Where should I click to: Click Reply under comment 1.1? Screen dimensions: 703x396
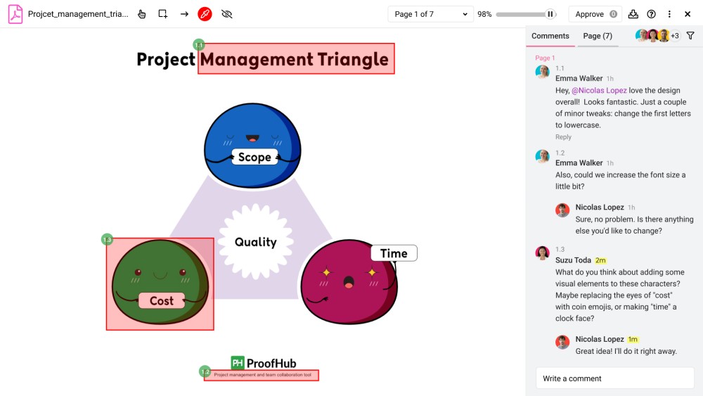tap(563, 137)
